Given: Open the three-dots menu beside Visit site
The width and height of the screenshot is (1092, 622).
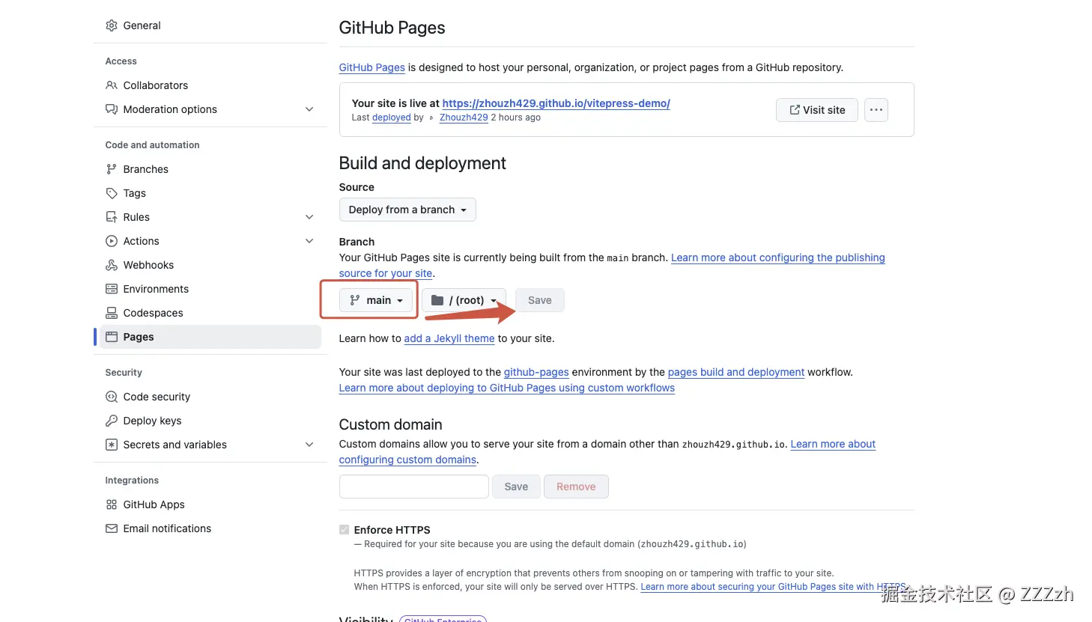Looking at the screenshot, I should (x=876, y=110).
